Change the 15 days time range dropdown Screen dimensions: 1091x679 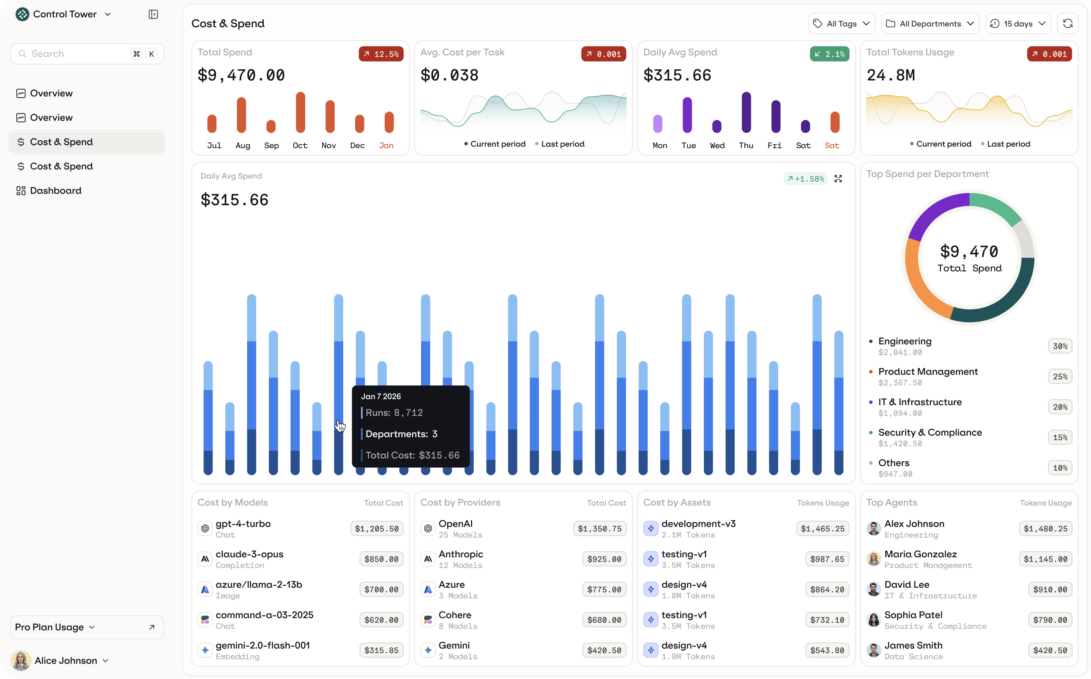point(1018,24)
